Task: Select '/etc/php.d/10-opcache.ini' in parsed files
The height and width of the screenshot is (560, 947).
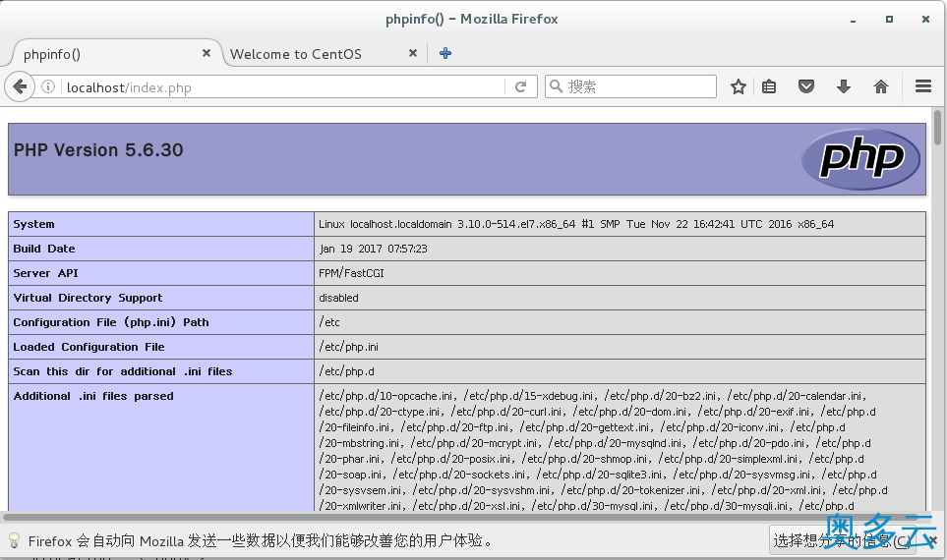Action: (x=386, y=397)
